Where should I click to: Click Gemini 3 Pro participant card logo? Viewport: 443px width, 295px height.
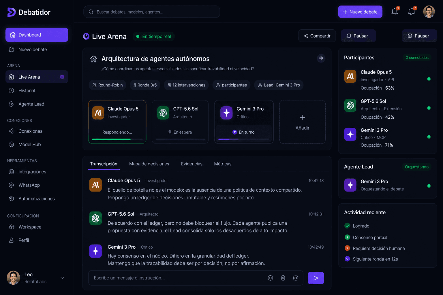coord(226,113)
